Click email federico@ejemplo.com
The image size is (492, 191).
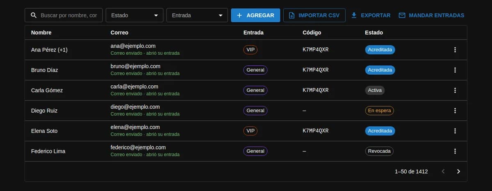[x=138, y=147]
